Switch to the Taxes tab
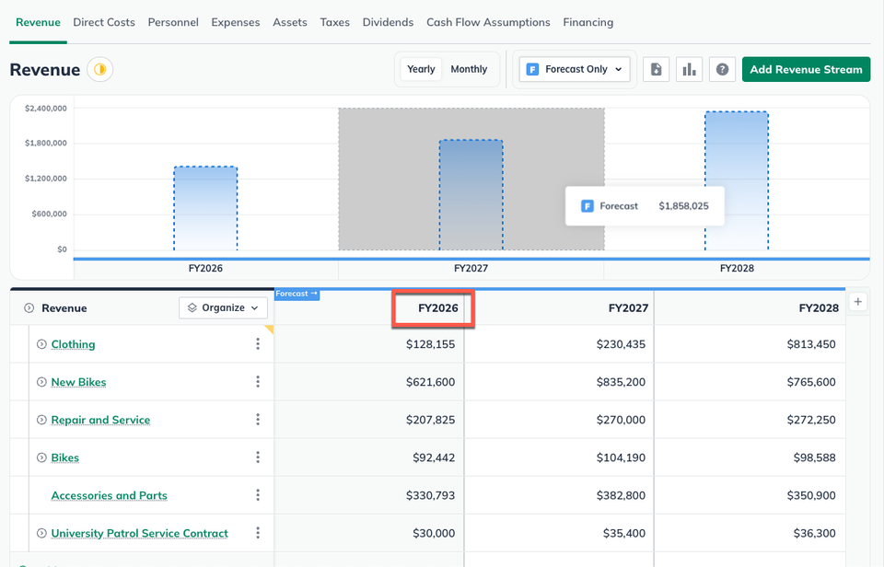 (x=335, y=22)
